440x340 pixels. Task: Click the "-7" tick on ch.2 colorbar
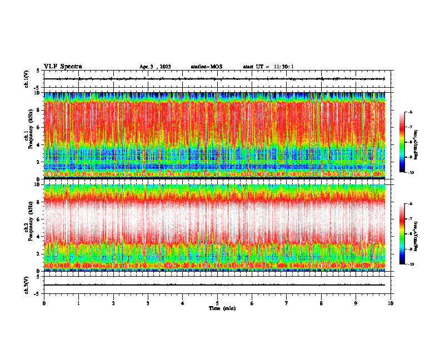pos(410,218)
